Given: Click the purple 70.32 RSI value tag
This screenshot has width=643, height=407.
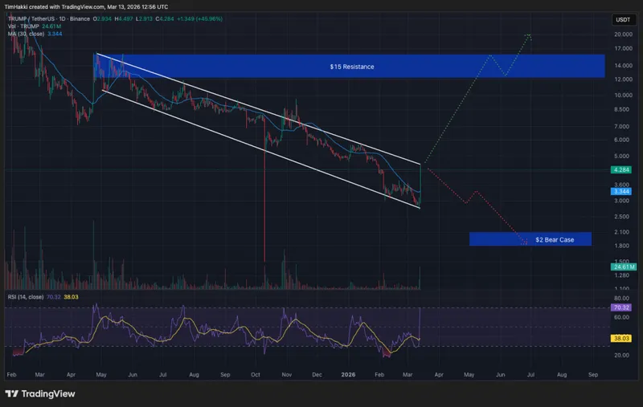Looking at the screenshot, I should click(x=621, y=307).
